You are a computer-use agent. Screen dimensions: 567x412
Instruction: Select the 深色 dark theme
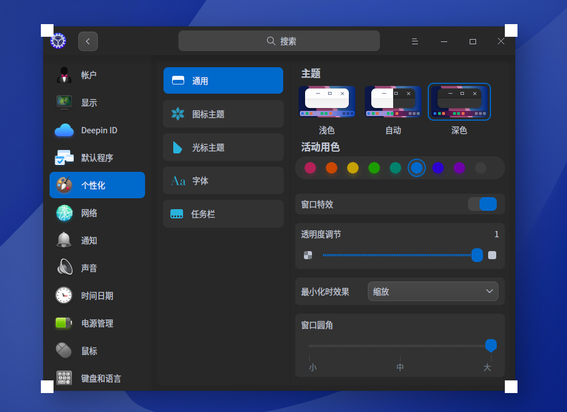pos(459,102)
